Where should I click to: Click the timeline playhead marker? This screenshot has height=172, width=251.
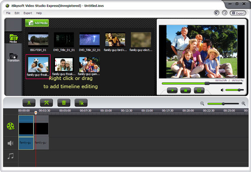(x=36, y=113)
